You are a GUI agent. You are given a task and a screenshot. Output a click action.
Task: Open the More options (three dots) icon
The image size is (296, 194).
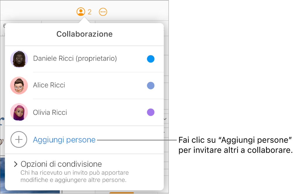(103, 12)
